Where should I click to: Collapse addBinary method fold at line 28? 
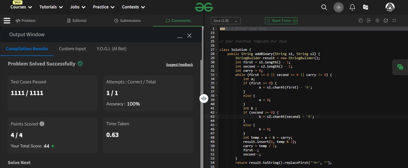217,54
